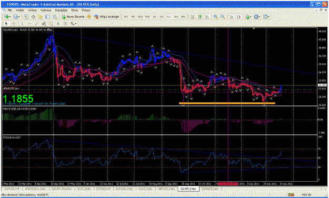Open the MetaEditor yellow diamond icon
This screenshot has width=329, height=198.
(89, 16)
